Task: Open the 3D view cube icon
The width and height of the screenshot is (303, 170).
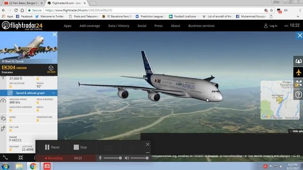Action: (51, 68)
